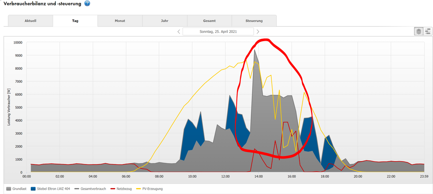Click the Verbraucherbilanz und -steuerung heading

[42, 4]
